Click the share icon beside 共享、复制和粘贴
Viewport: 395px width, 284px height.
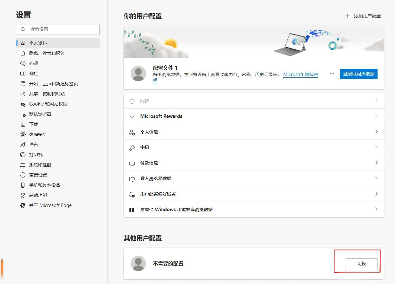coord(23,94)
